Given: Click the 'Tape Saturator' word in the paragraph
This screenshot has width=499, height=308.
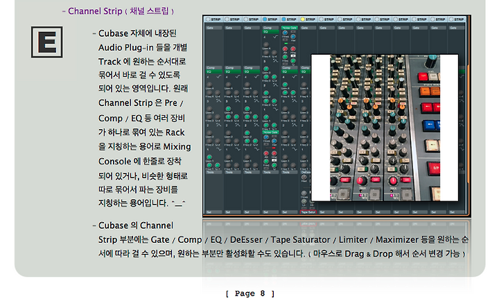Looking at the screenshot, I should pyautogui.click(x=300, y=239).
